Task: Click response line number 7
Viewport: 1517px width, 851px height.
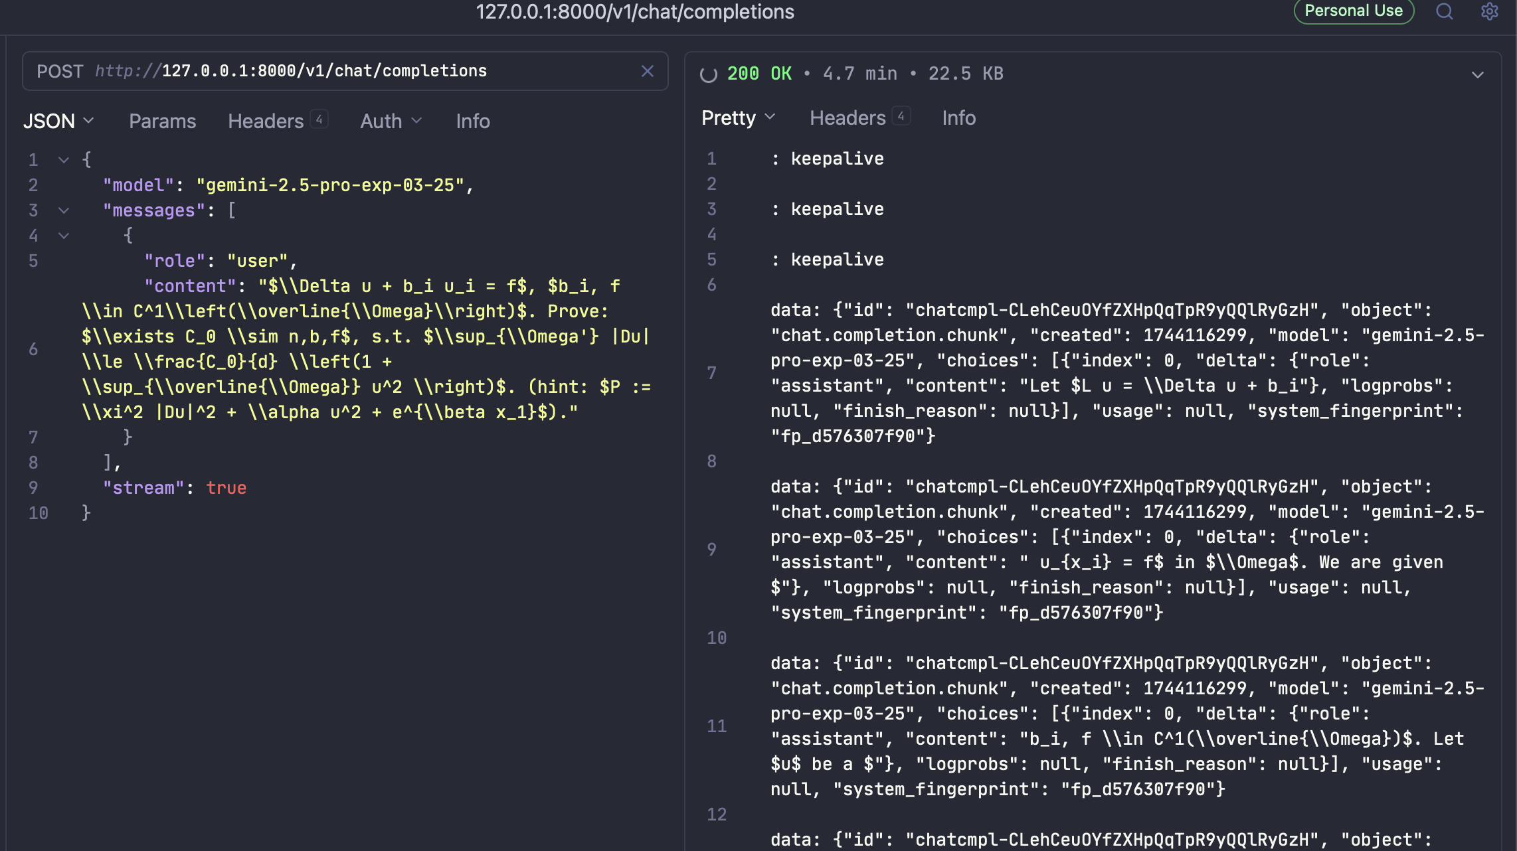Action: tap(711, 373)
